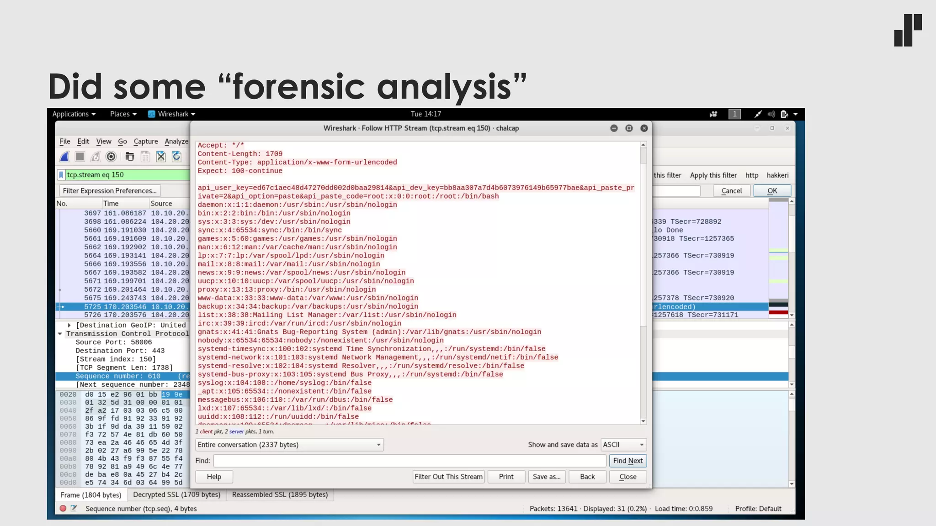Open the Applications menu
The image size is (936, 526).
(x=74, y=114)
